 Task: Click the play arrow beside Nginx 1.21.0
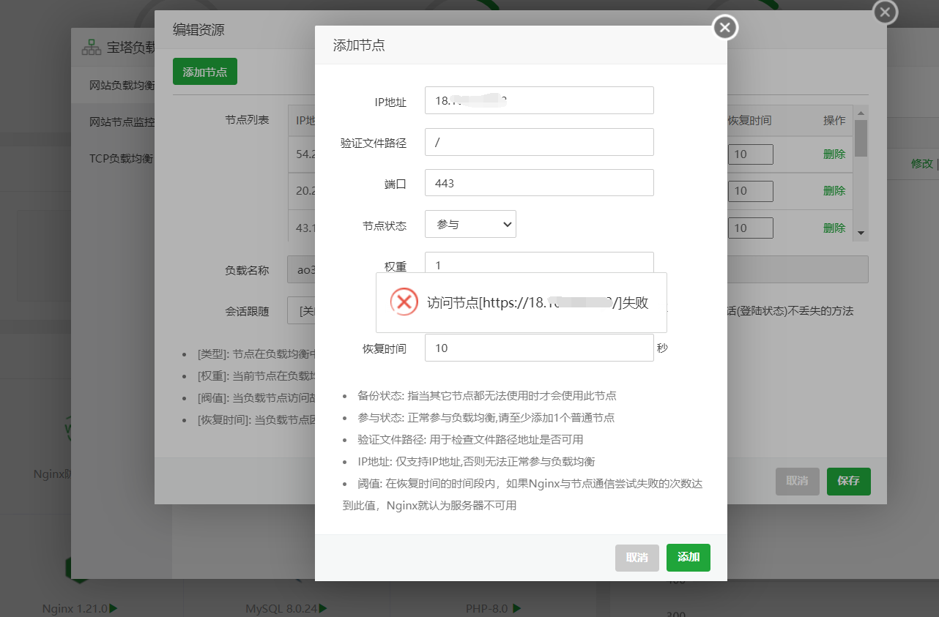coord(114,608)
